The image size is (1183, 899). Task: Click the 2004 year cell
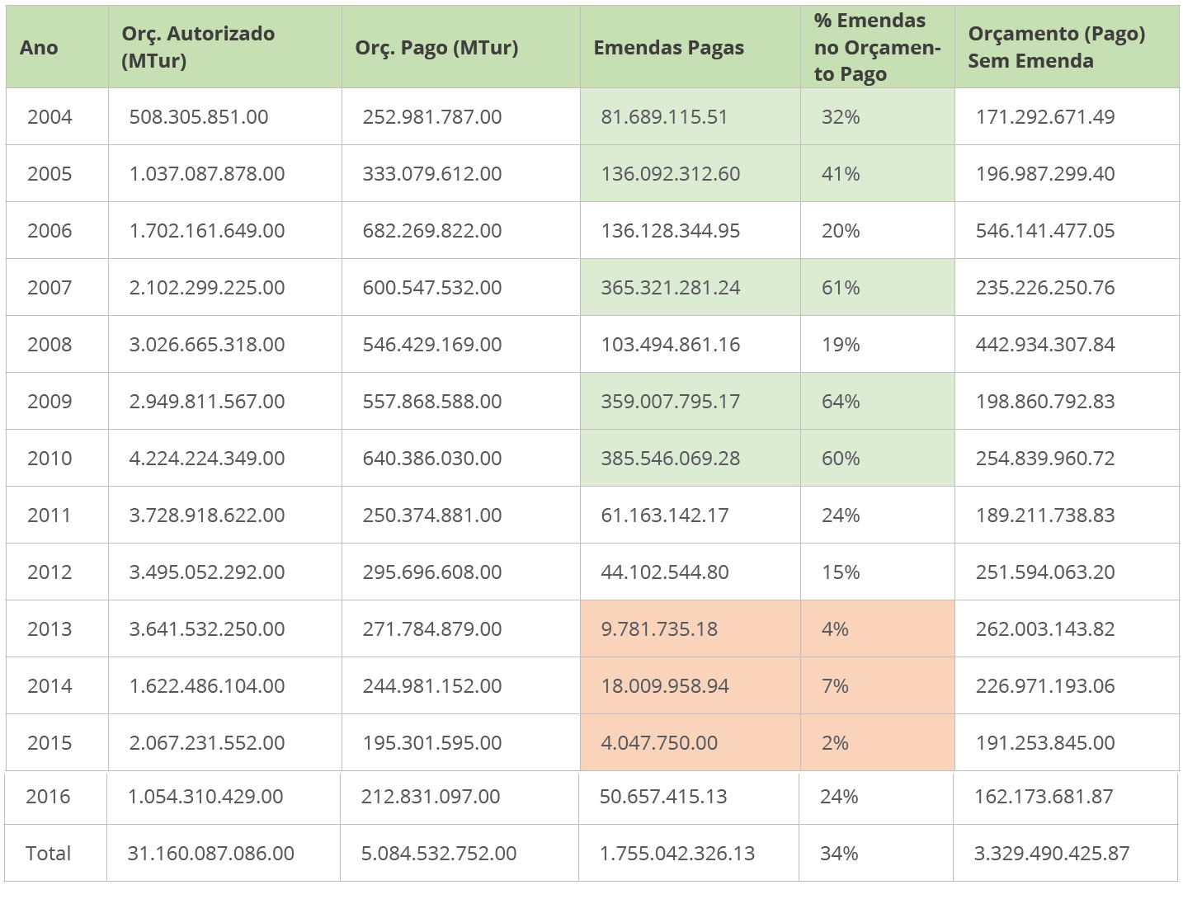pyautogui.click(x=49, y=117)
